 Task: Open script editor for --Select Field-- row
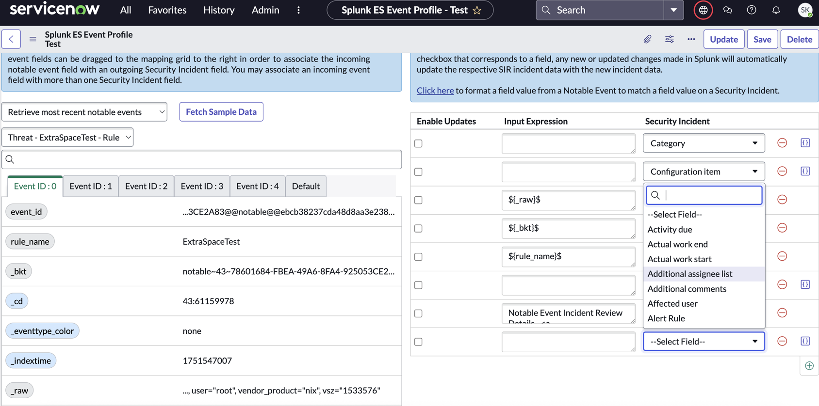point(805,341)
